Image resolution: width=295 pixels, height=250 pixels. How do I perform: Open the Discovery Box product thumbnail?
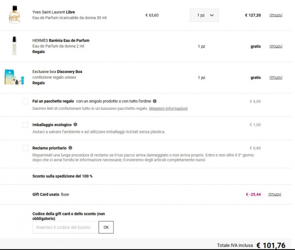[15, 77]
